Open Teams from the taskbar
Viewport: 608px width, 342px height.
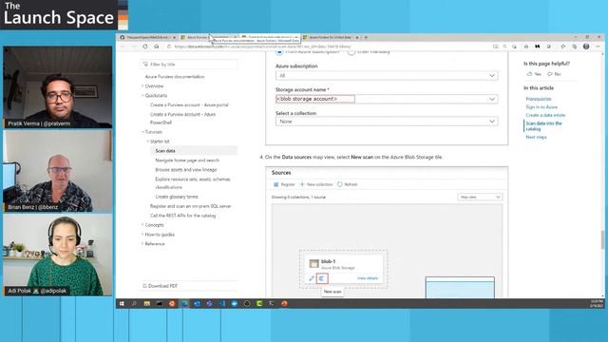click(209, 304)
